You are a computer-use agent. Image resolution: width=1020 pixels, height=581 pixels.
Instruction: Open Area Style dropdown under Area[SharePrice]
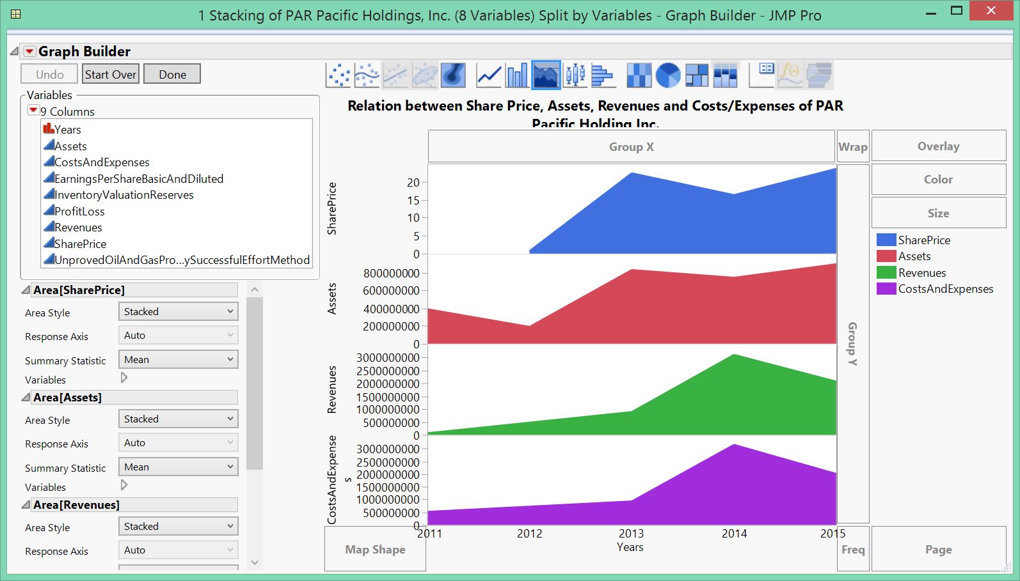[179, 311]
